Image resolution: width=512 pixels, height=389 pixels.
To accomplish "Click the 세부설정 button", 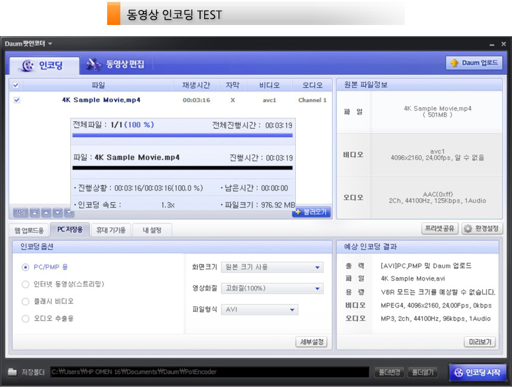I will 311,342.
